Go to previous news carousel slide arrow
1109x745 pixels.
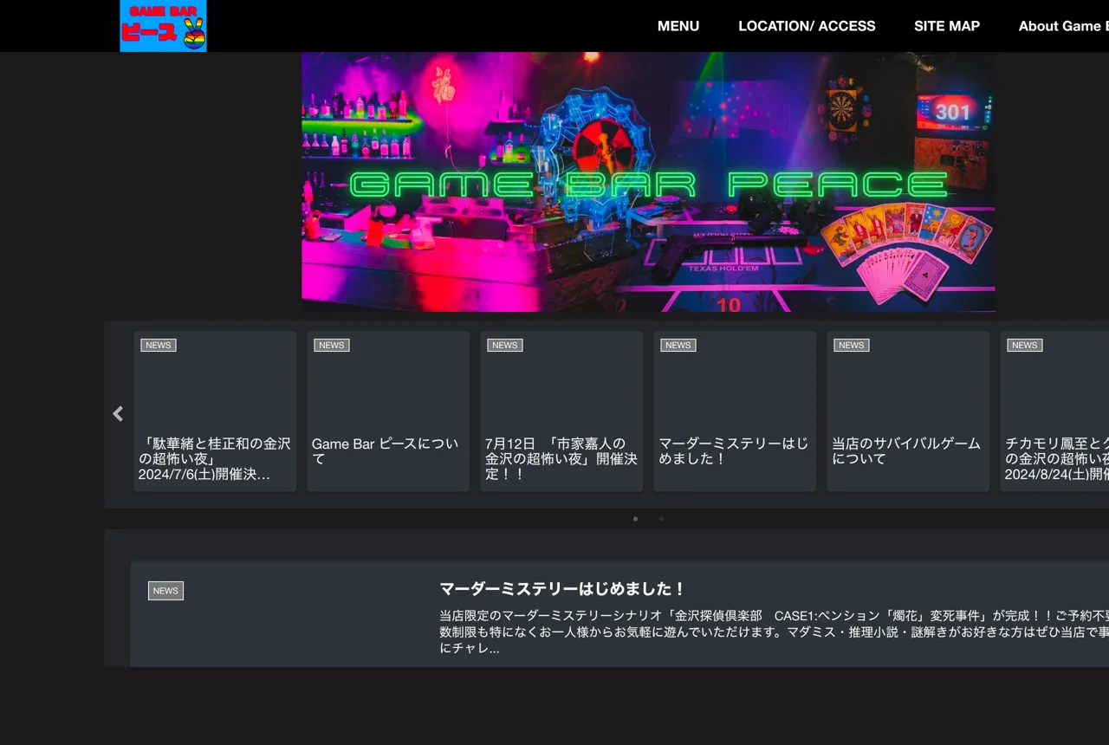[x=118, y=414]
